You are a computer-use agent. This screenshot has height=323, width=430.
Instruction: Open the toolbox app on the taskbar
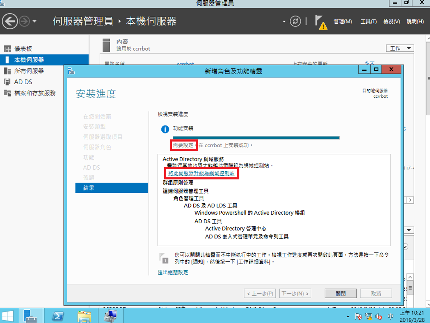[110, 316]
